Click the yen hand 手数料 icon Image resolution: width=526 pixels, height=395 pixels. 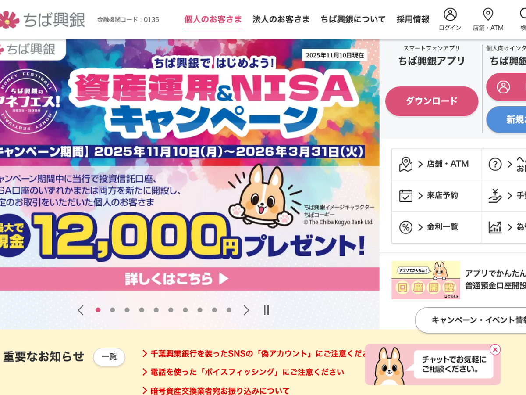pyautogui.click(x=495, y=195)
